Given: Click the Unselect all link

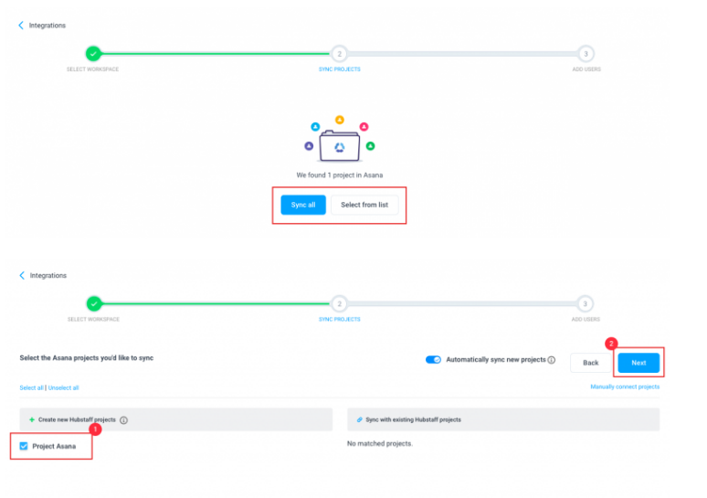Looking at the screenshot, I should pos(63,387).
